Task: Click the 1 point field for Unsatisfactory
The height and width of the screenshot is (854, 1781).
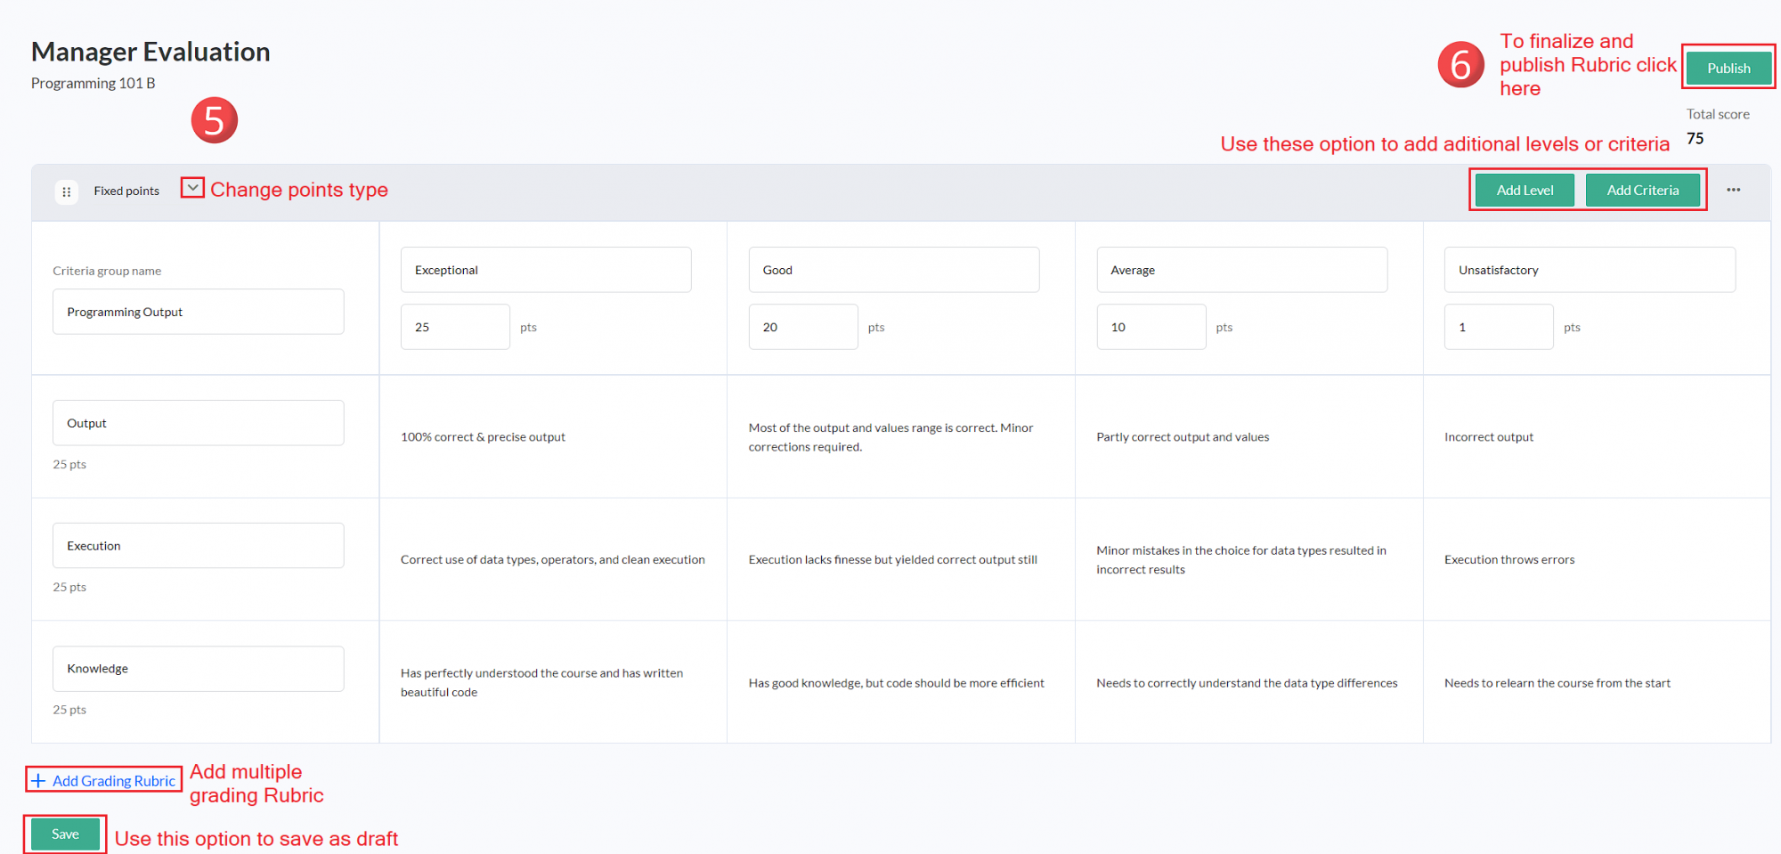Action: [1499, 327]
